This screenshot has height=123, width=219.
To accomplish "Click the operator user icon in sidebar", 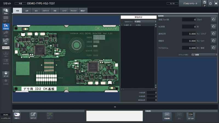I will 6,74.
